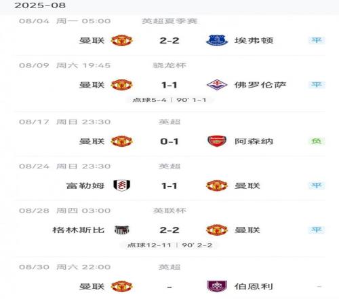
Task: Open the team name 伯恩利
Action: 254,287
